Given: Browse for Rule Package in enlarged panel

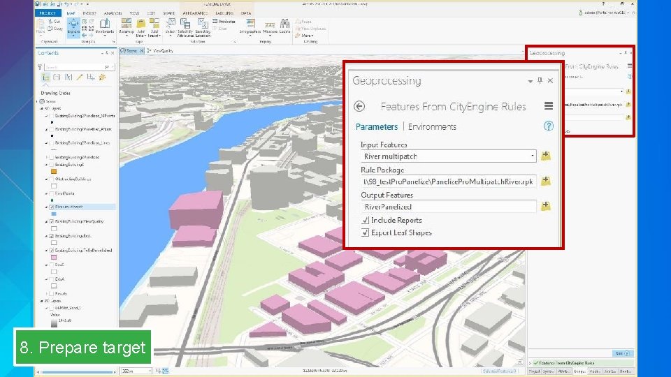Looking at the screenshot, I should [546, 181].
